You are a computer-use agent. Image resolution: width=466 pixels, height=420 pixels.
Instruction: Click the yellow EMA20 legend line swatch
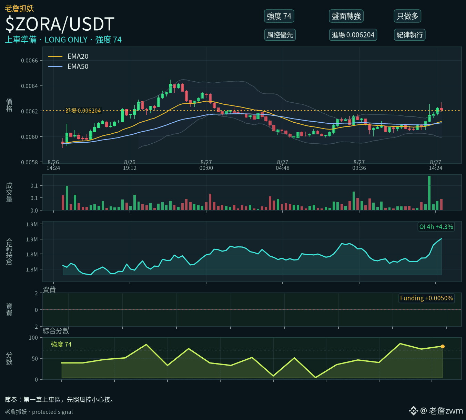pyautogui.click(x=55, y=57)
